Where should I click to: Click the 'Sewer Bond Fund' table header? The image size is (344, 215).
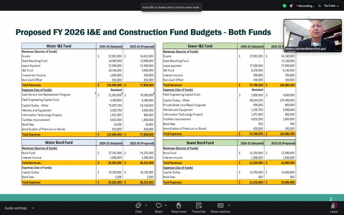(x=200, y=143)
